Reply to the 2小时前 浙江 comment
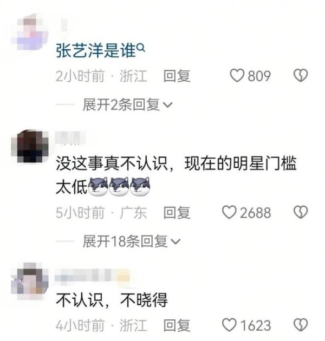 click(x=177, y=76)
